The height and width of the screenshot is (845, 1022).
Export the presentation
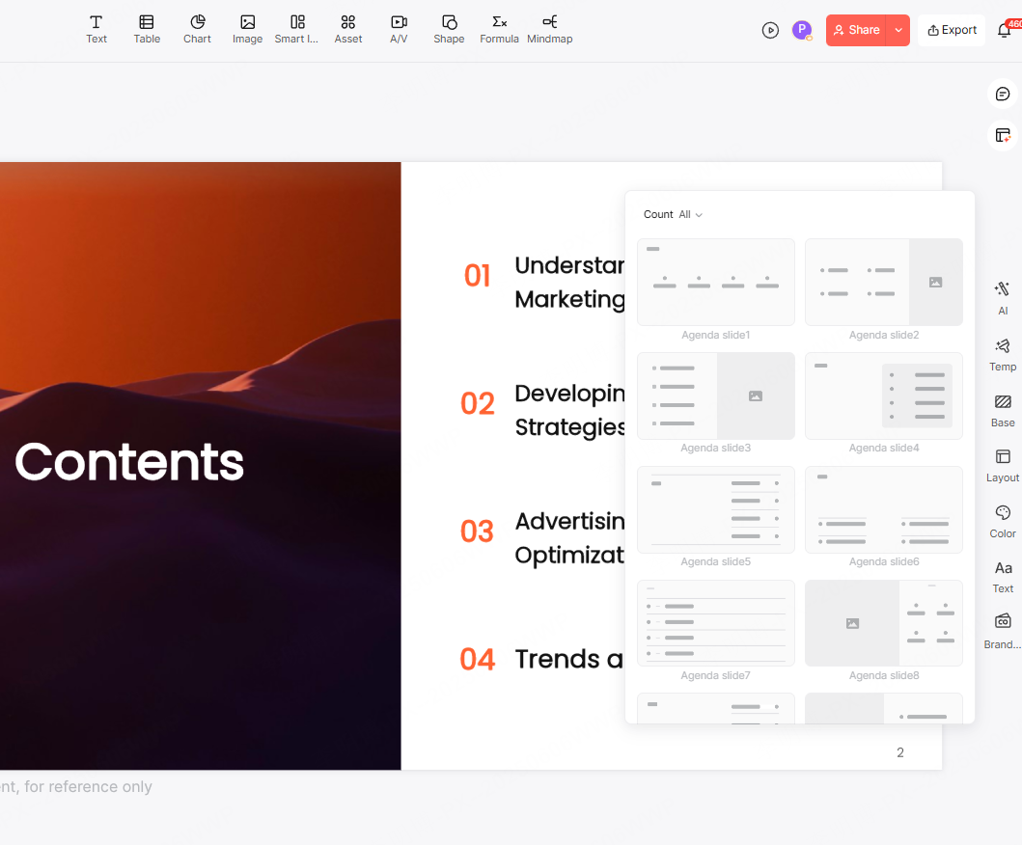(x=951, y=30)
